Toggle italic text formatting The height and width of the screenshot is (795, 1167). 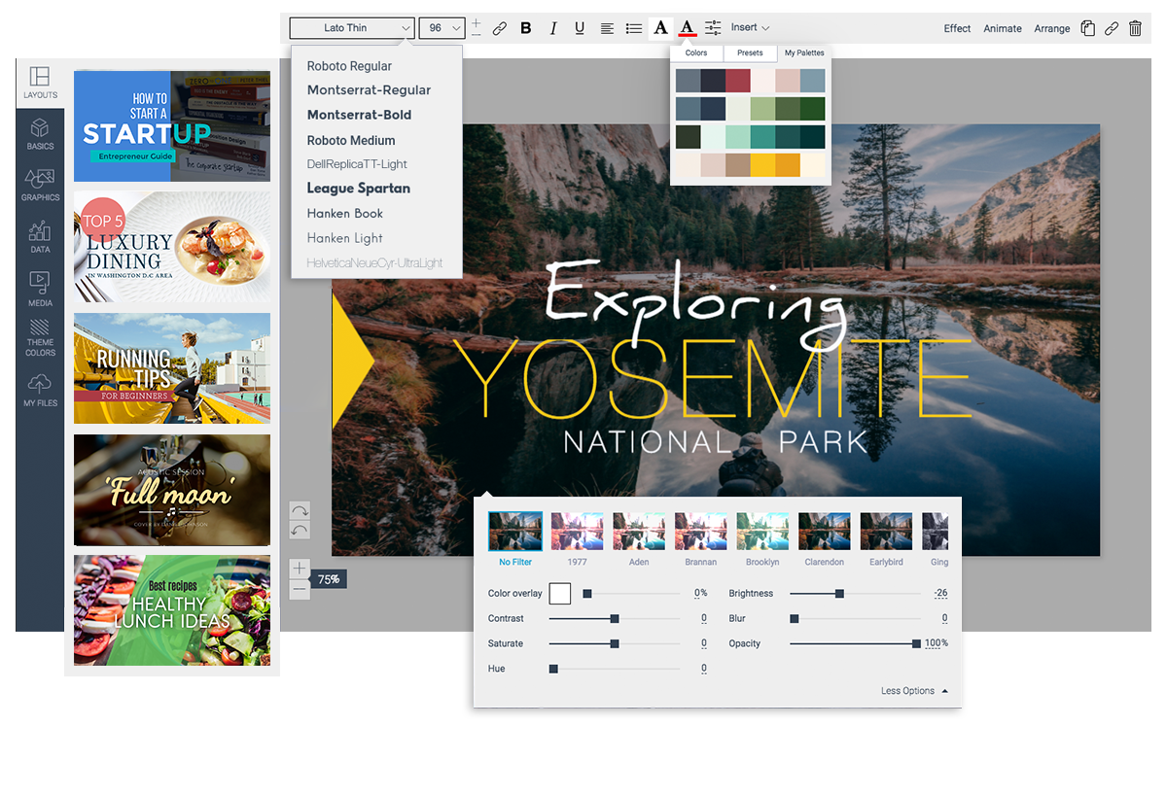pyautogui.click(x=553, y=28)
